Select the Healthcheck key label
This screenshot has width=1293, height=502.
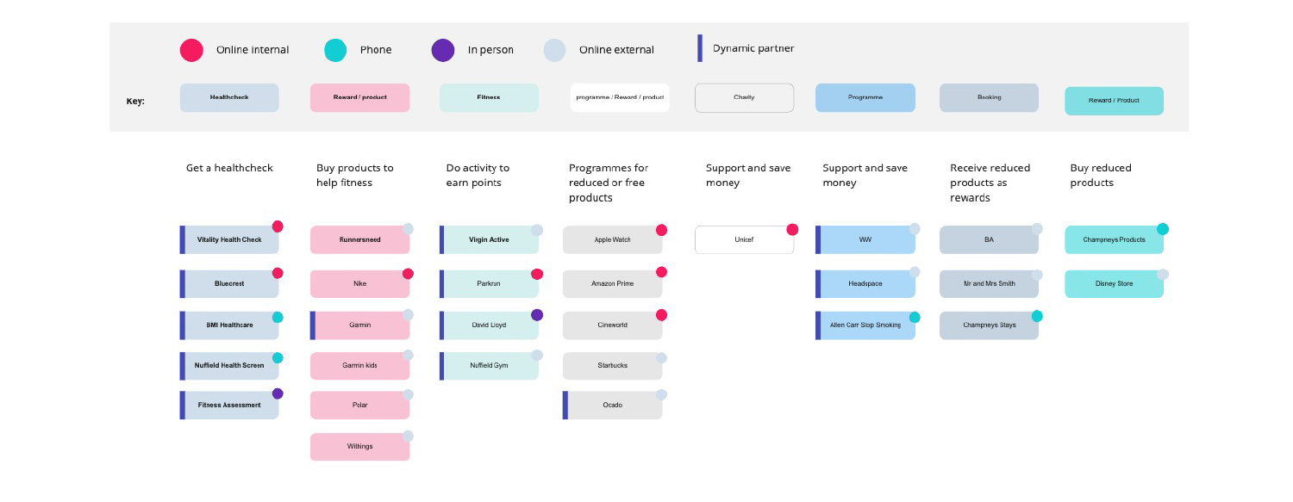coord(229,97)
